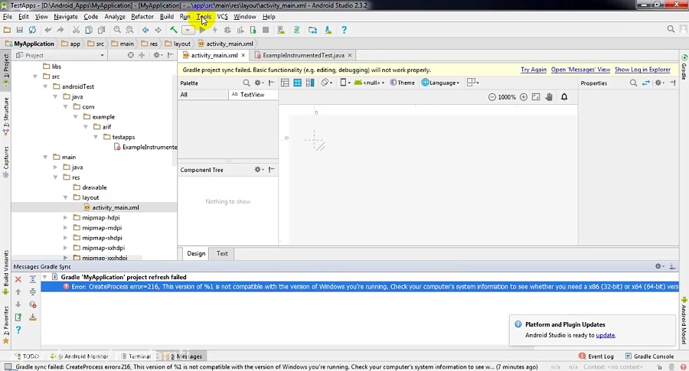Click the Zoom to Fit Screen icon
The height and width of the screenshot is (371, 689).
point(536,97)
